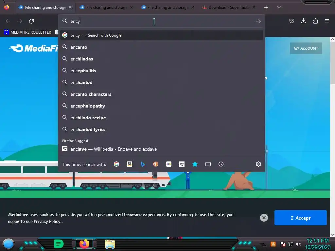Switch to first File sharing and storage tab
The width and height of the screenshot is (335, 251).
pos(45,8)
